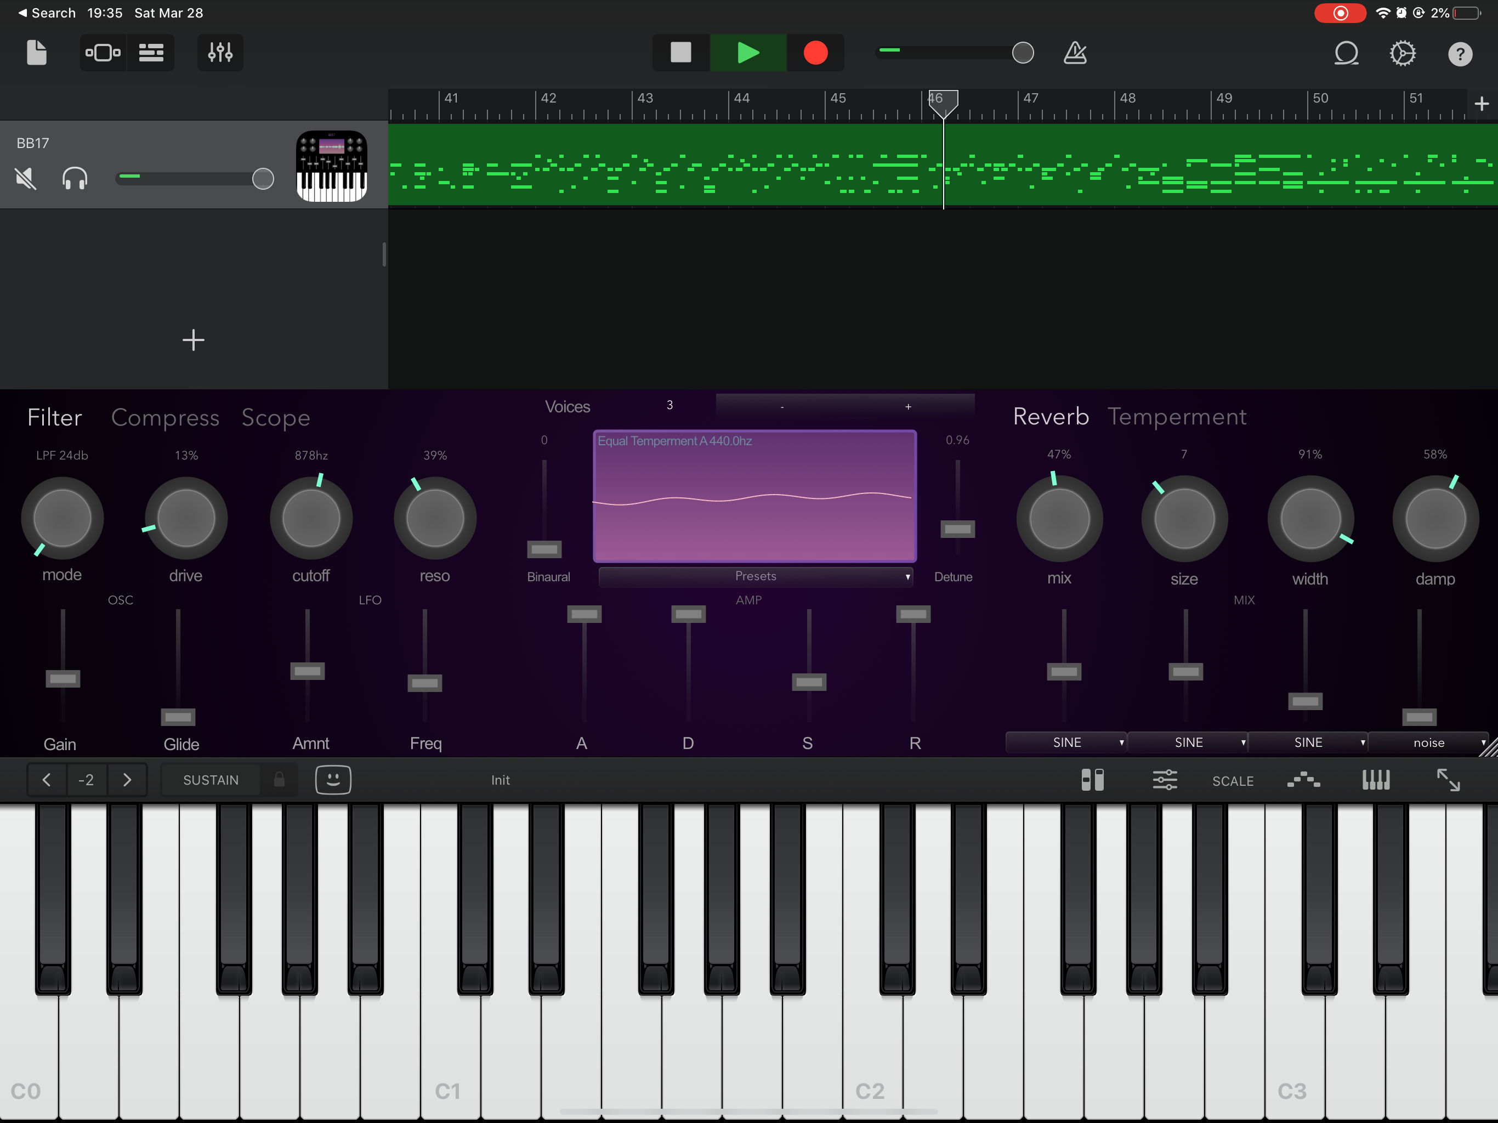1498x1123 pixels.
Task: Increase voices with plus button
Action: click(908, 406)
